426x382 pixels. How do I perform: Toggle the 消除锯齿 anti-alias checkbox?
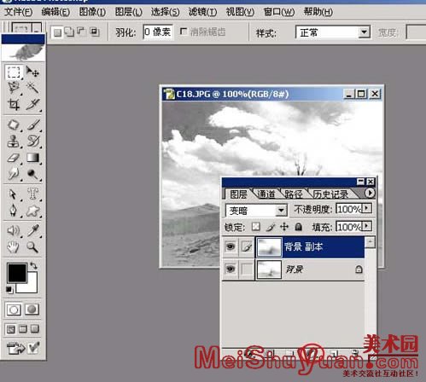tap(184, 32)
